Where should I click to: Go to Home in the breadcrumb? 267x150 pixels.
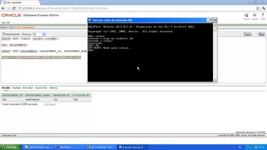(3, 27)
